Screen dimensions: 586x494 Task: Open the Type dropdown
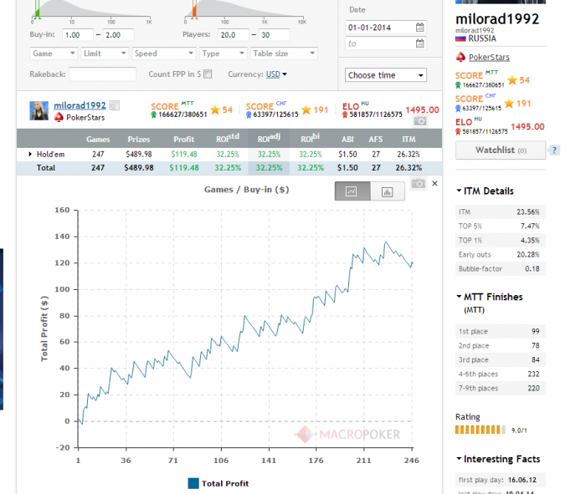[x=224, y=53]
